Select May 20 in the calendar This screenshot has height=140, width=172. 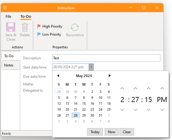click(67, 109)
